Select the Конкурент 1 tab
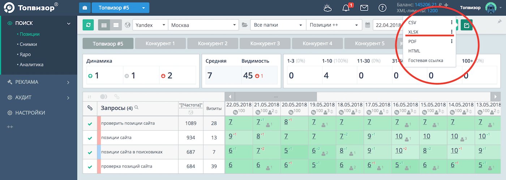Screen dimensions: 506x180 [x=160, y=44]
